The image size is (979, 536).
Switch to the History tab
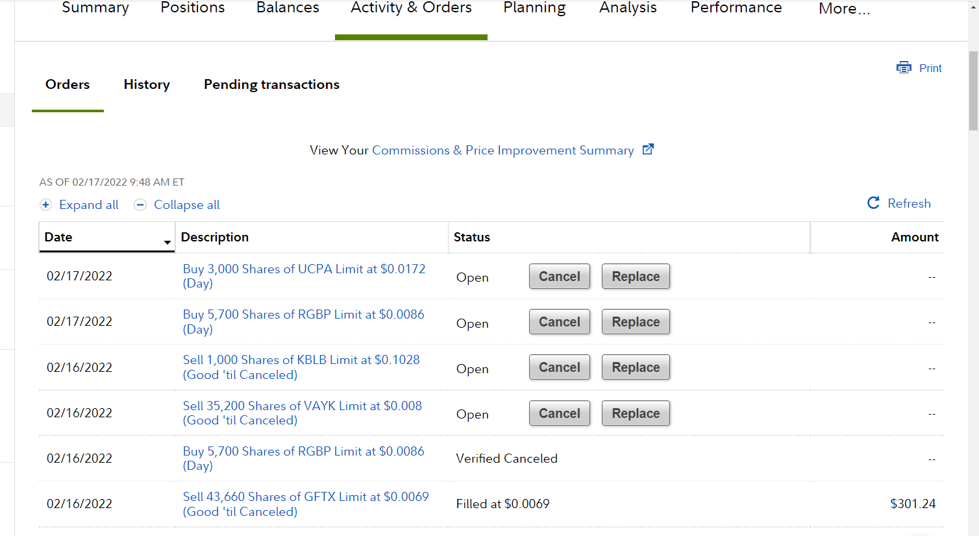point(147,84)
